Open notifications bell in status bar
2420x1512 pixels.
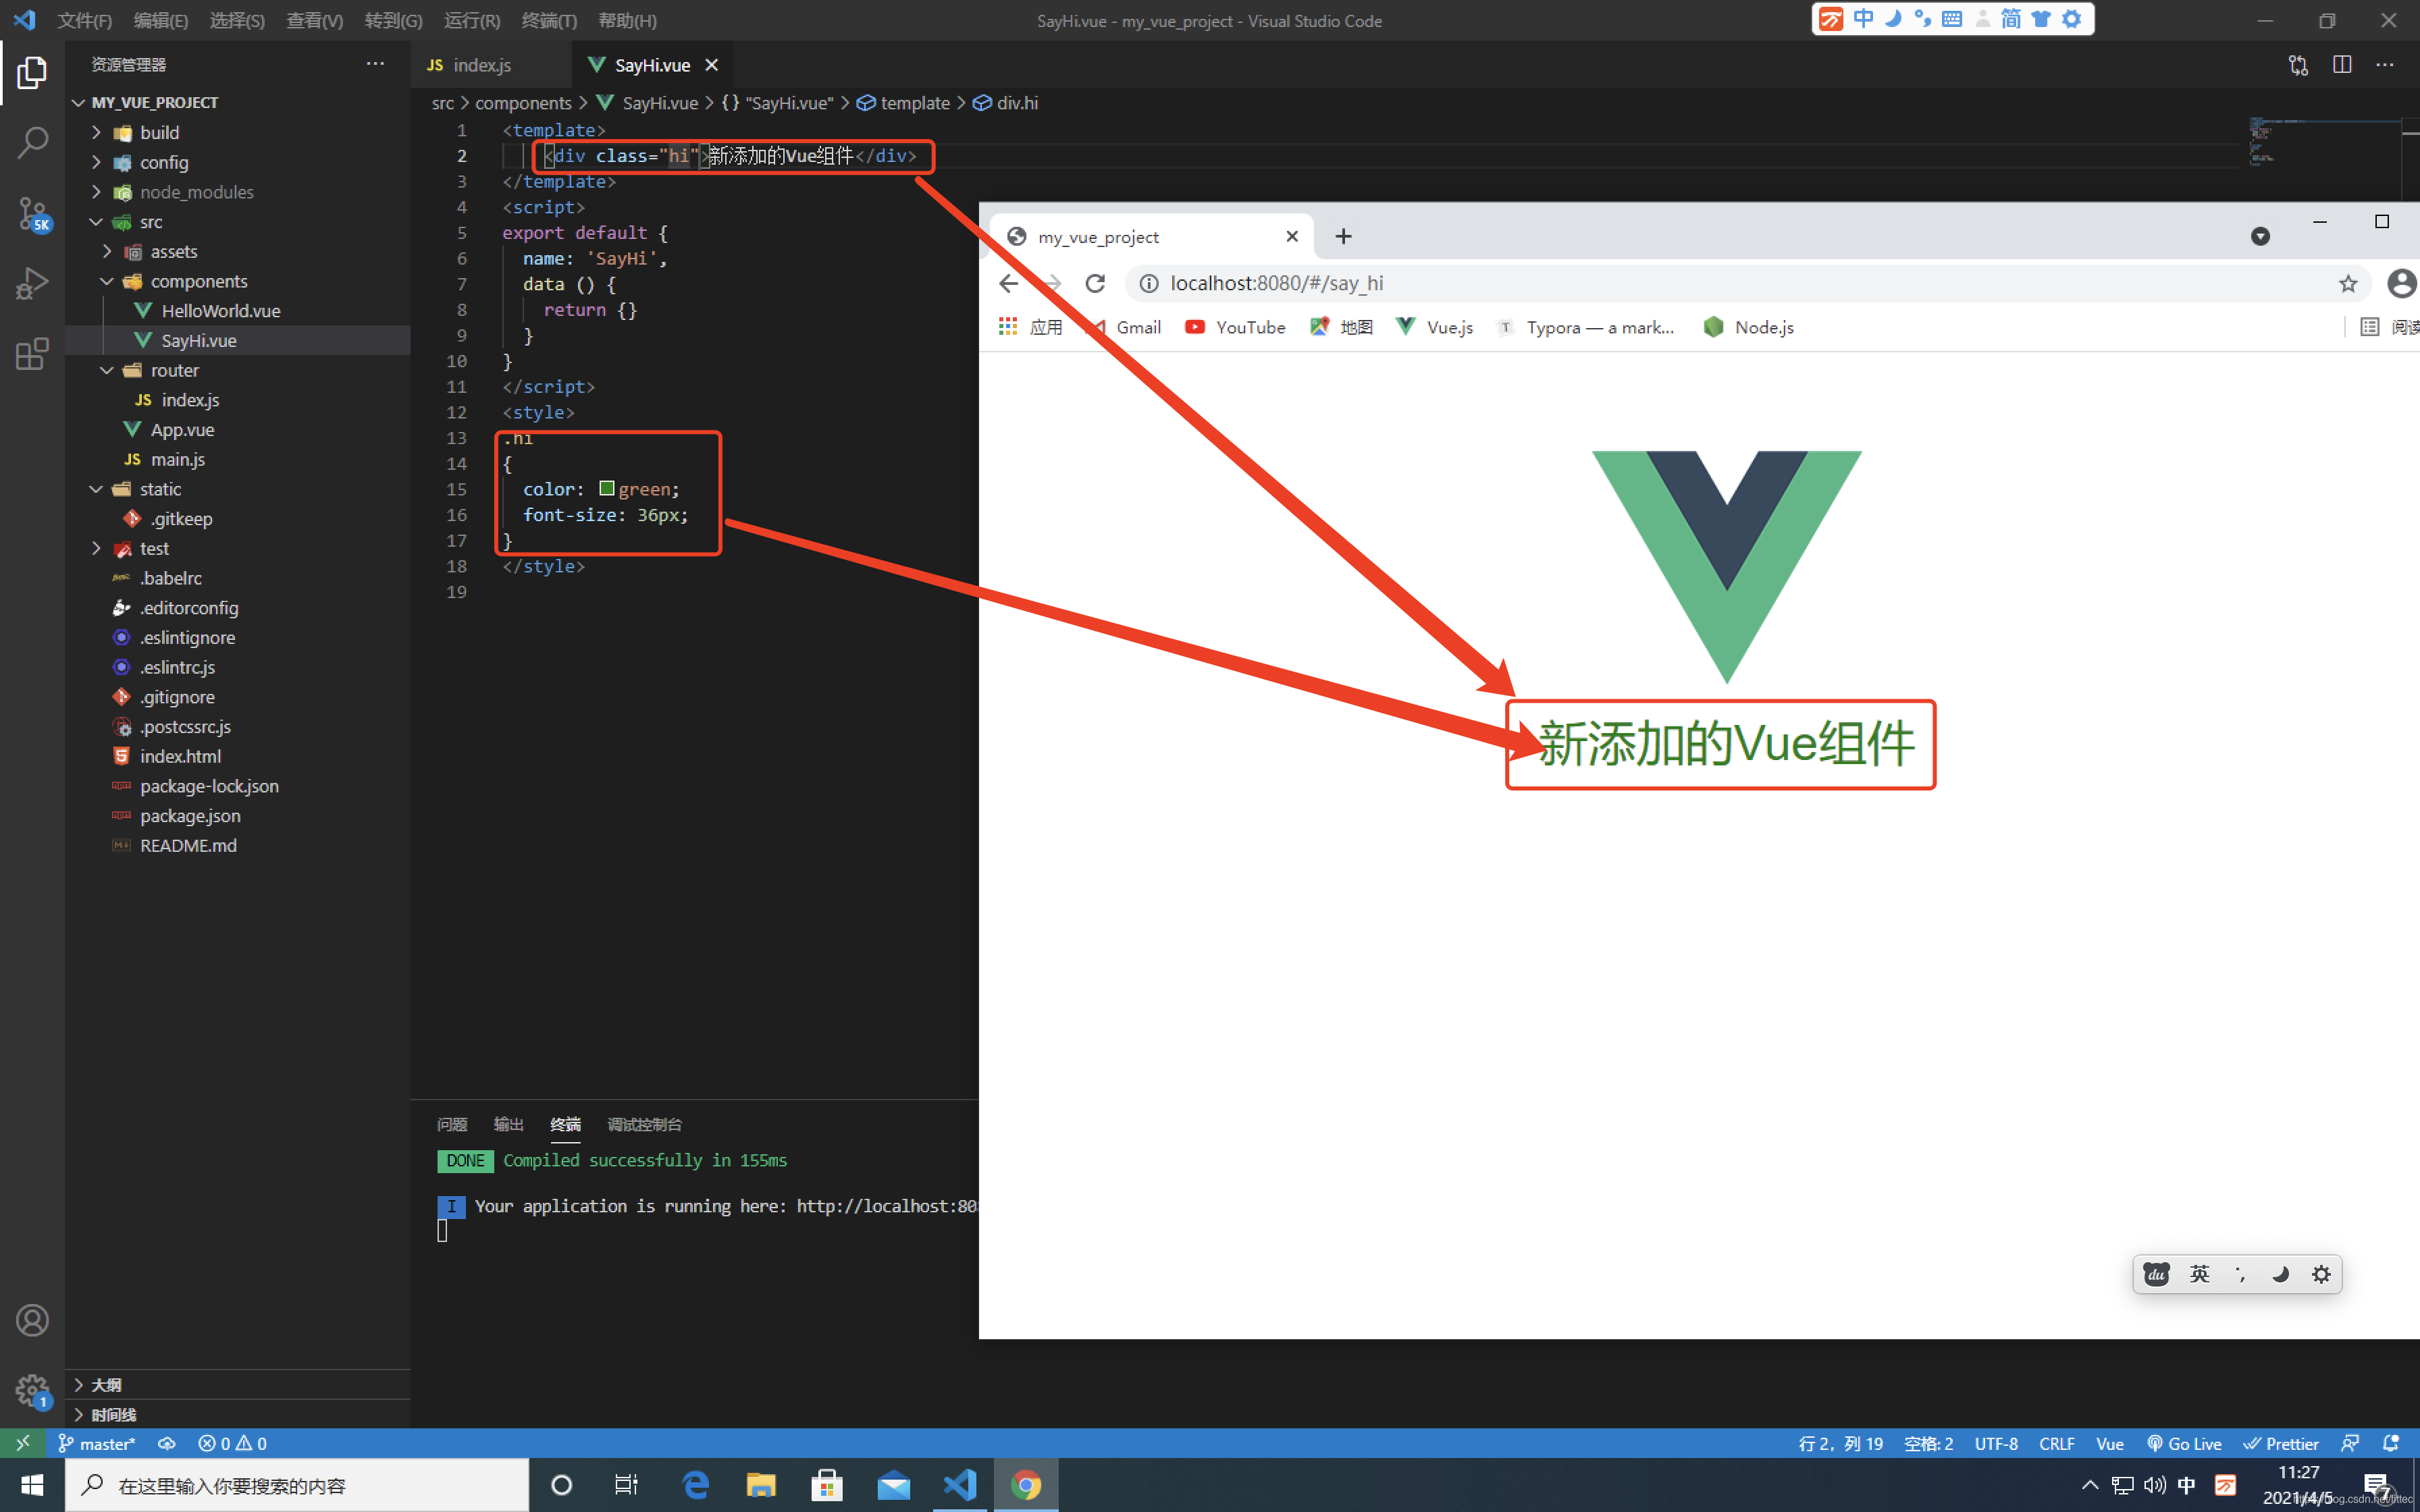click(2391, 1443)
